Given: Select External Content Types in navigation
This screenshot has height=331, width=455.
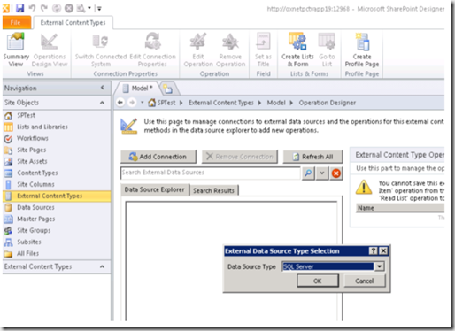Looking at the screenshot, I should [x=57, y=196].
